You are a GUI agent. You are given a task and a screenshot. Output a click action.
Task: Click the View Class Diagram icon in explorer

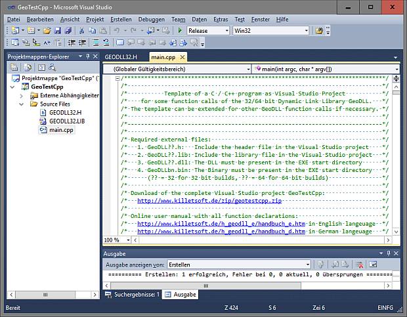[x=53, y=68]
